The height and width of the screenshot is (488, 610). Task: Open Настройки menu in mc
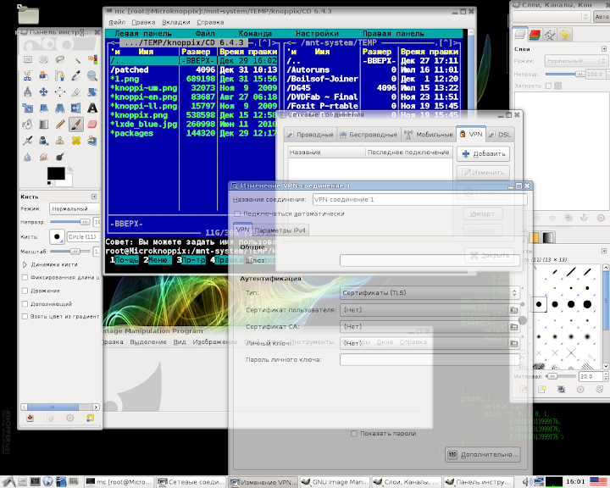point(317,34)
